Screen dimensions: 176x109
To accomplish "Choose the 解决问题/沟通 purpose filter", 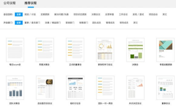I will point(61,14).
